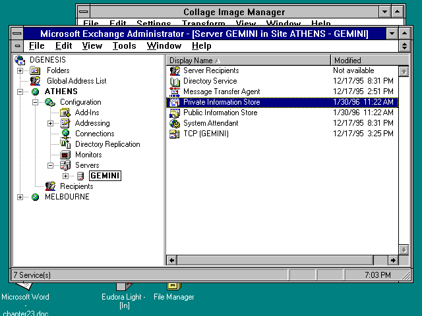Image resolution: width=422 pixels, height=316 pixels.
Task: Sort by Display Name column header
Action: 248,61
